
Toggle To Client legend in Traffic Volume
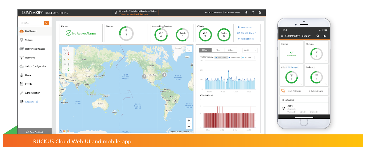[247, 57]
